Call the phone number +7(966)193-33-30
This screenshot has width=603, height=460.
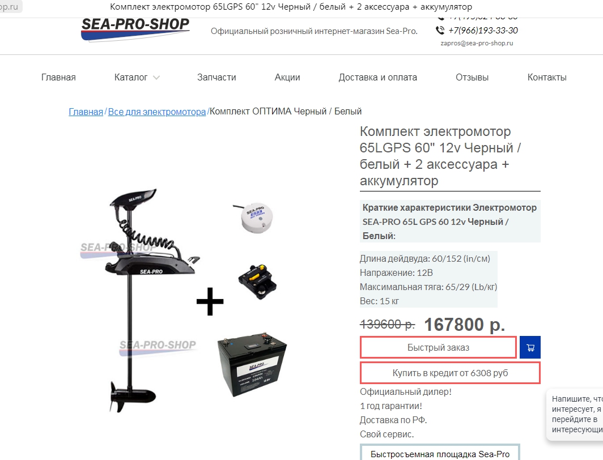[x=483, y=31]
